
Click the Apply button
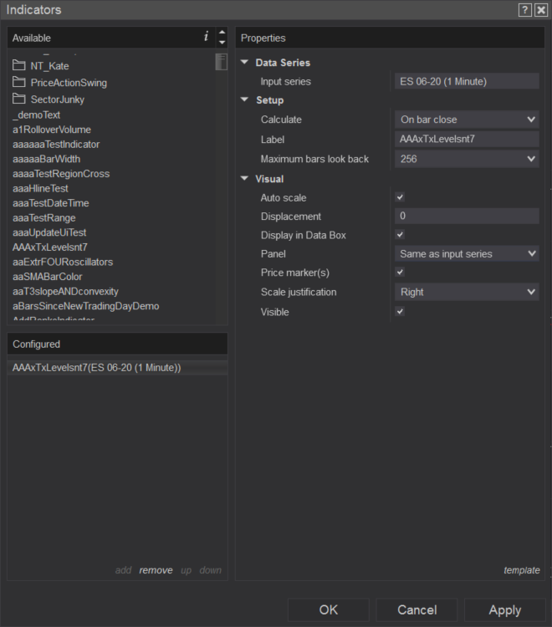click(504, 610)
